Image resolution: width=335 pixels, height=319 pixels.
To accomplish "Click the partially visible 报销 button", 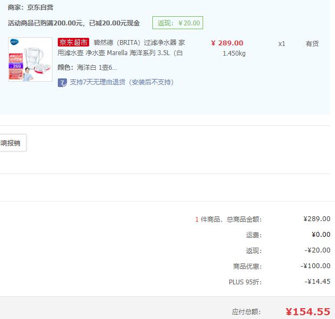I will 13,143.
